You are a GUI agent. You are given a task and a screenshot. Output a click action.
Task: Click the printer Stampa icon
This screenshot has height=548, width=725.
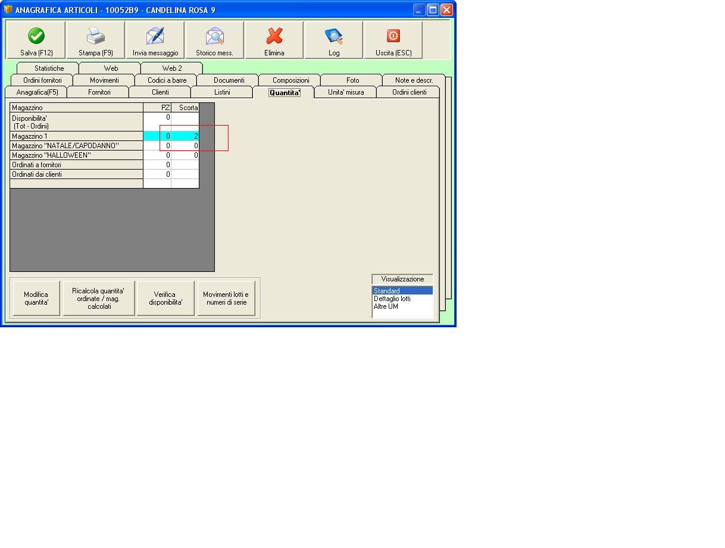[x=96, y=36]
